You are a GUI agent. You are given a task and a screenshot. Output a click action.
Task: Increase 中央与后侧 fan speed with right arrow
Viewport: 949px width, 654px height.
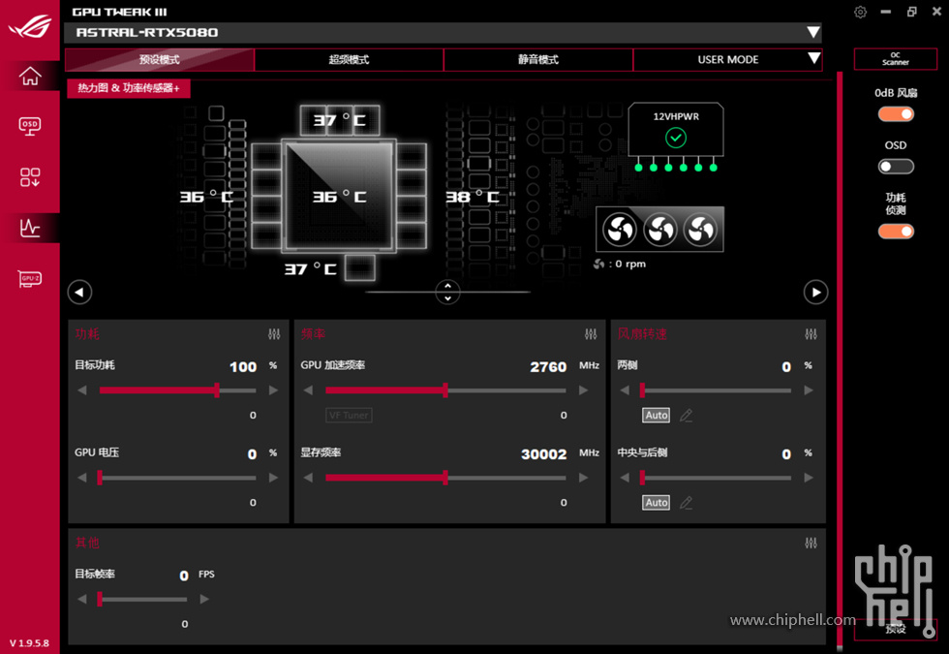tap(809, 478)
